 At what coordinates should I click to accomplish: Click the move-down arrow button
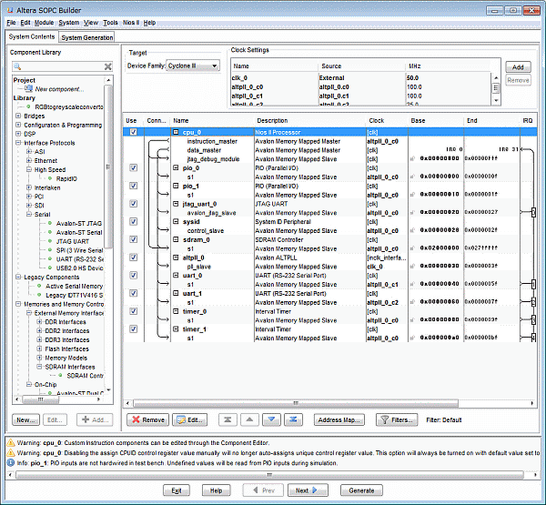[271, 419]
